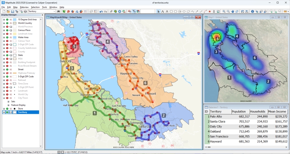Expand the Territory layer node
The height and width of the screenshot is (154, 290).
click(x=4, y=112)
